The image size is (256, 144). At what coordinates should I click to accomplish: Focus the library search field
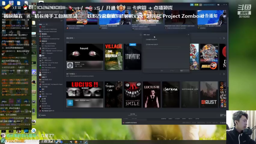tap(49, 20)
